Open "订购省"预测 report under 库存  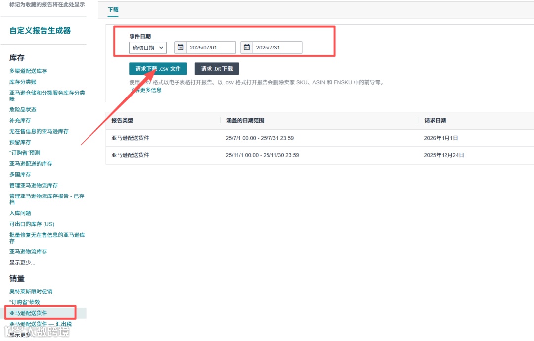click(25, 153)
